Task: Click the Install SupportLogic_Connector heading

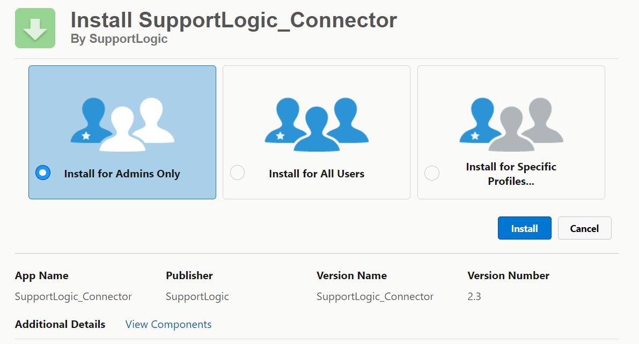Action: [233, 20]
